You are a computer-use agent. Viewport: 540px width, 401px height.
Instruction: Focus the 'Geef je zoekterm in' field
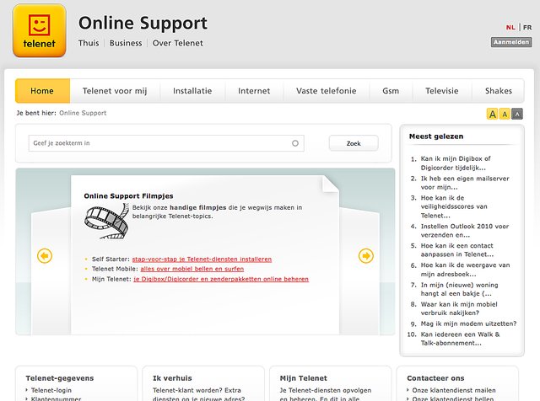[x=166, y=143]
